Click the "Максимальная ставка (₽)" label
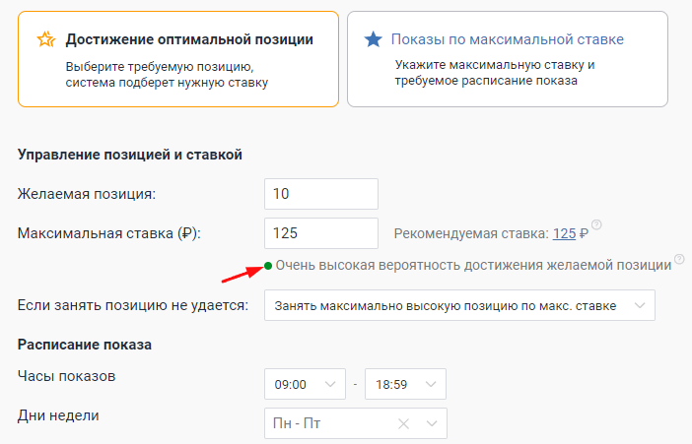692x444 pixels. click(x=109, y=233)
